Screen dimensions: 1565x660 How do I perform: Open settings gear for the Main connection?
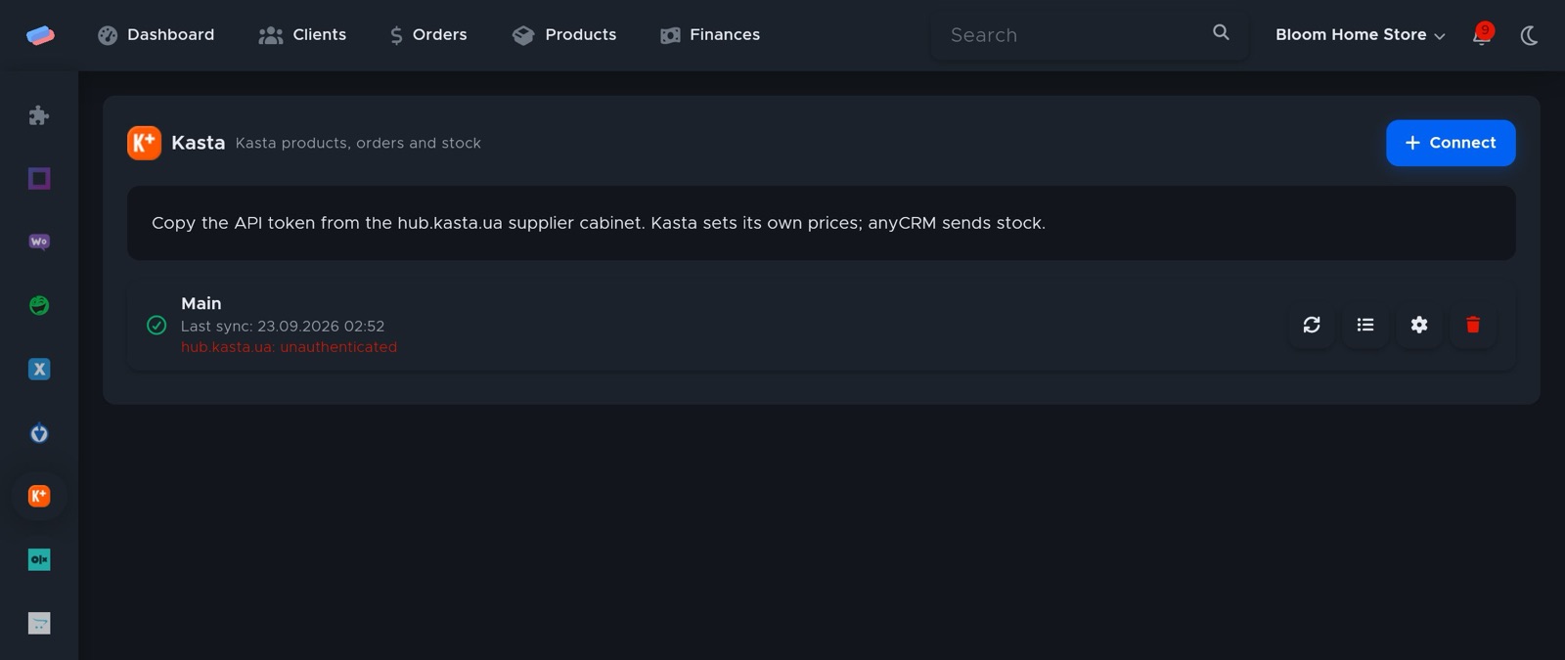coord(1419,325)
